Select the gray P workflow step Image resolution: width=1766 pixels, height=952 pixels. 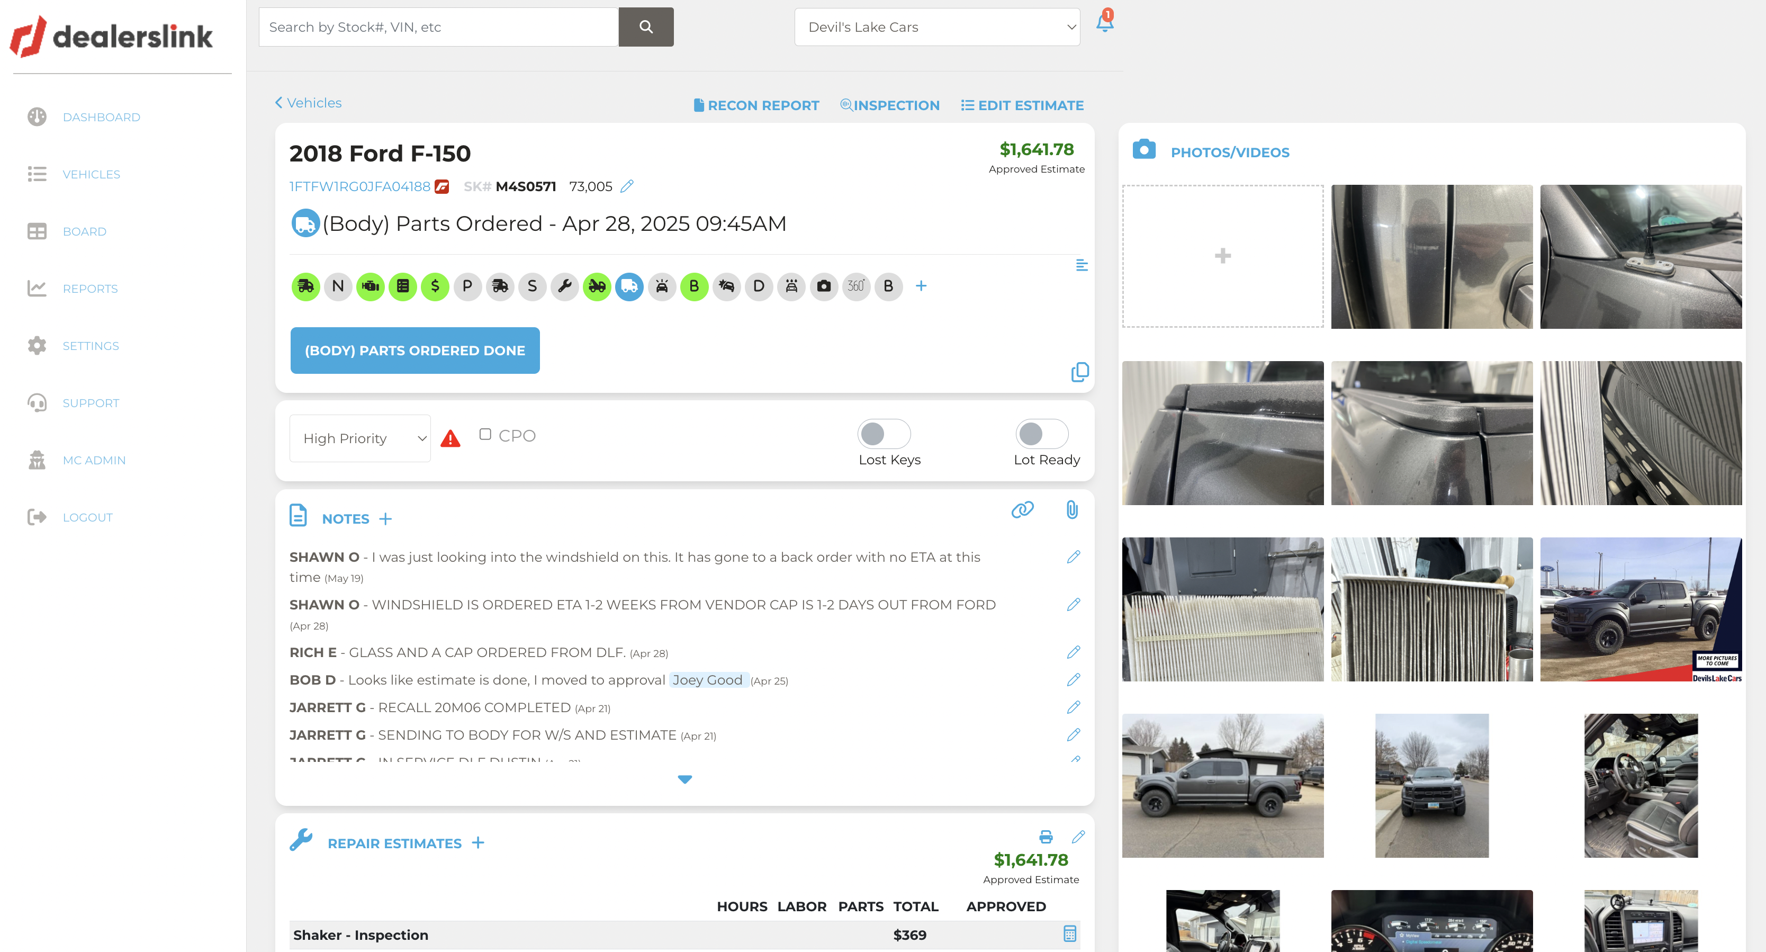[467, 286]
